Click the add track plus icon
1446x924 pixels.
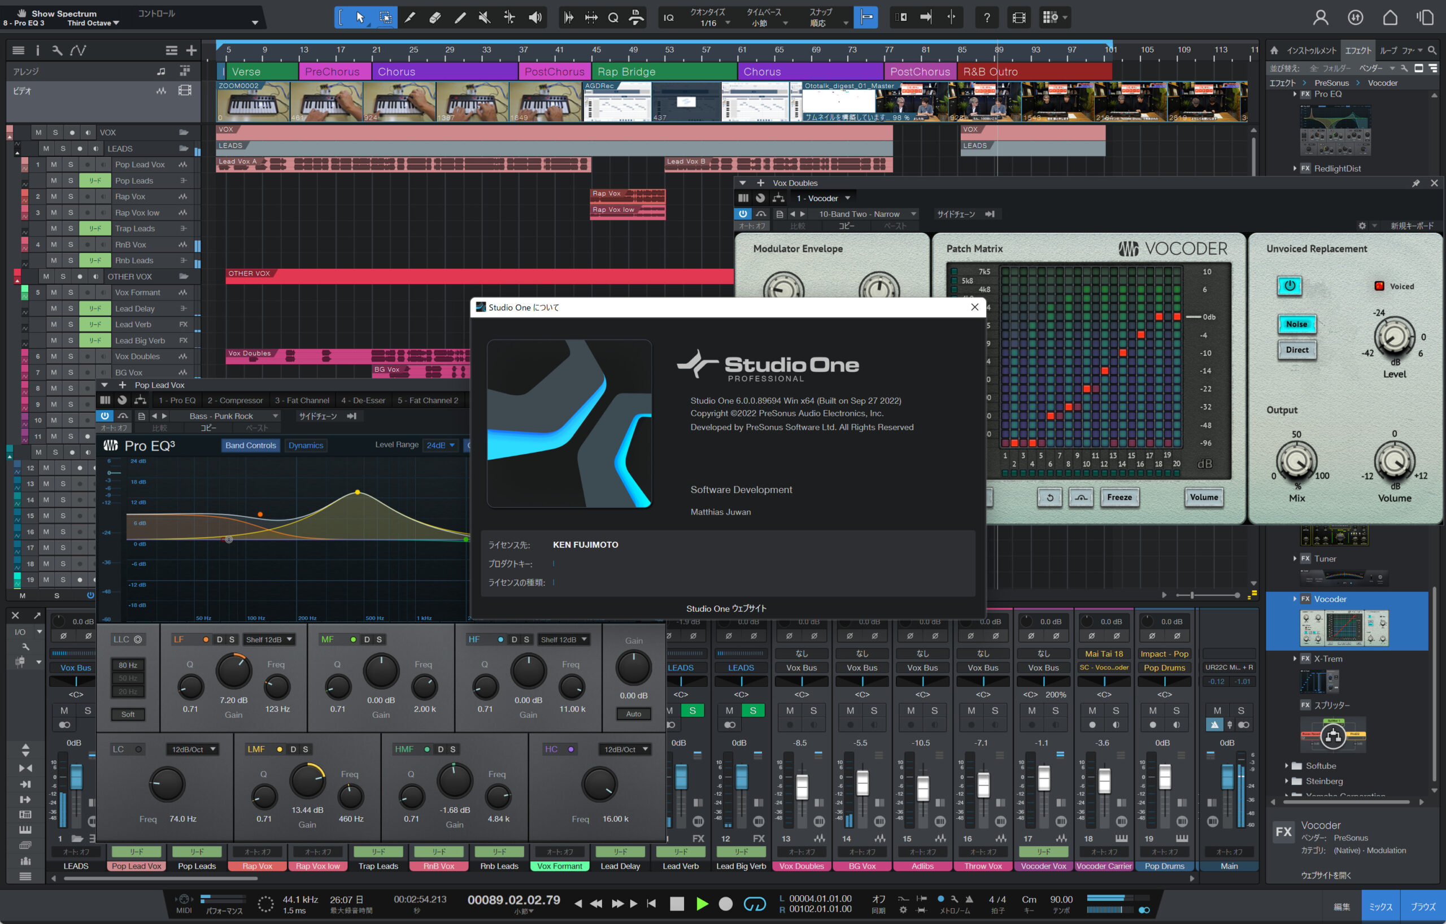191,50
